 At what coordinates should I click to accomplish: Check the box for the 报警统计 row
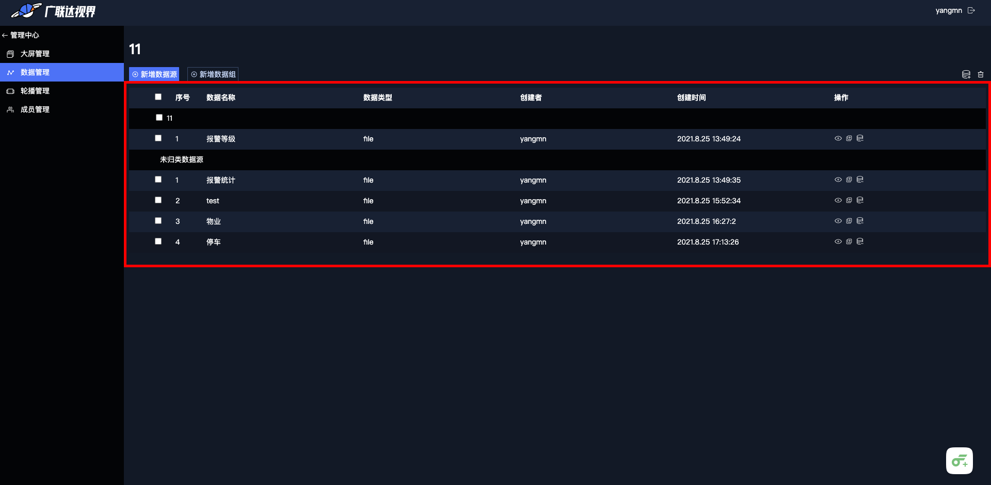[158, 180]
